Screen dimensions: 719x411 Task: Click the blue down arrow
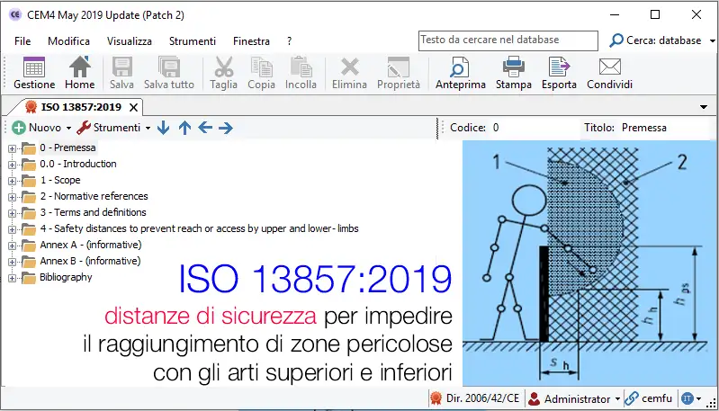point(163,128)
